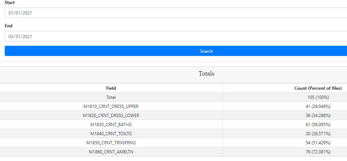Click the Totals panel heading

206,74
